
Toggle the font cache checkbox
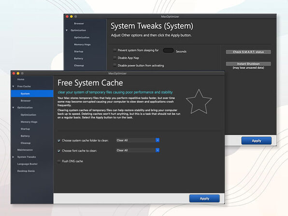tap(59, 151)
